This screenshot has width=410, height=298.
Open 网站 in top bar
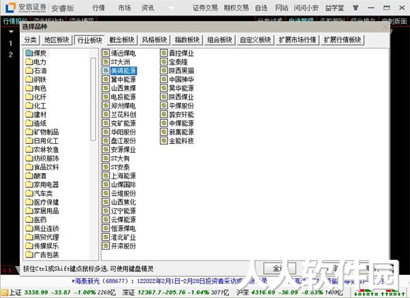[x=282, y=8]
